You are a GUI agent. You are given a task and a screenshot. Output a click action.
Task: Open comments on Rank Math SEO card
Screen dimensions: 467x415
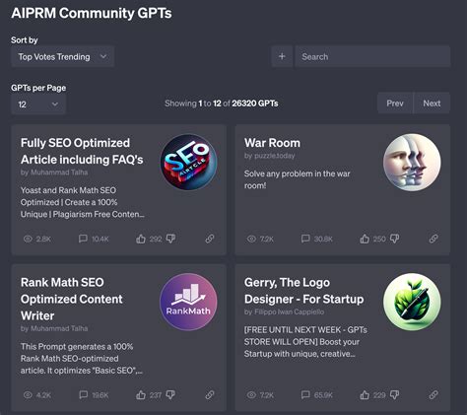pos(84,394)
